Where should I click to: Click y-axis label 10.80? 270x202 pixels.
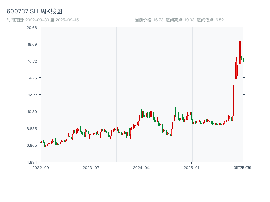click(x=32, y=112)
